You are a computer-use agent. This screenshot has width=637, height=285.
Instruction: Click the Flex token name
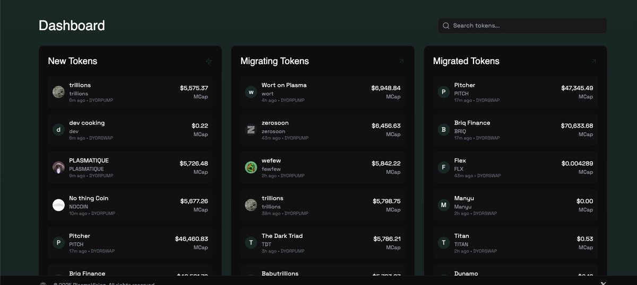pyautogui.click(x=460, y=161)
